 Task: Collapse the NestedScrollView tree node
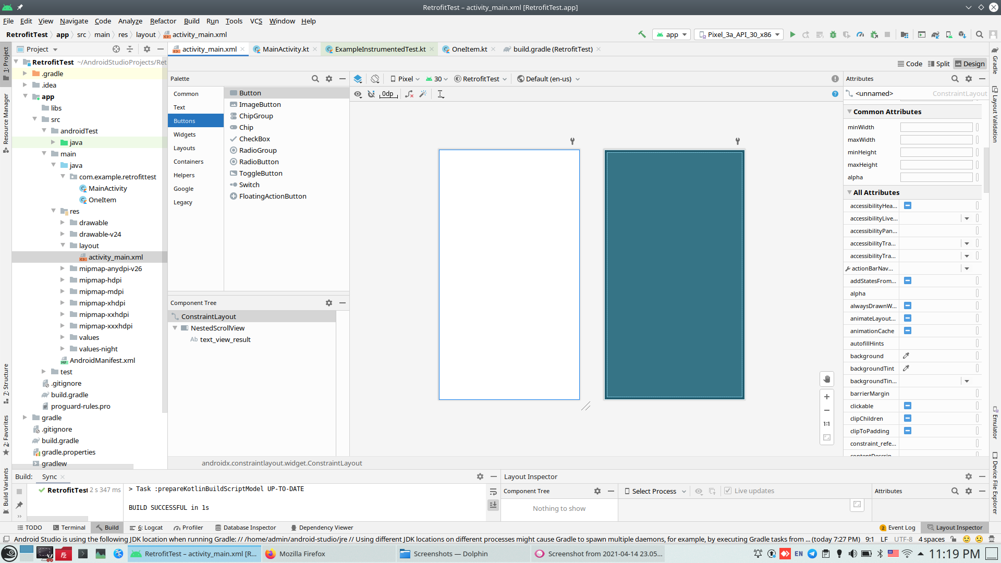(175, 328)
